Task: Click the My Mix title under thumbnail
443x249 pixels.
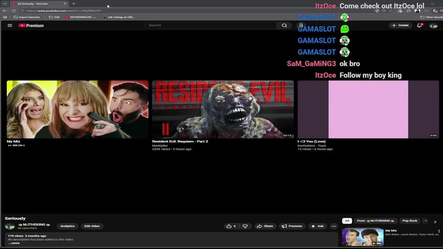Action: click(13, 141)
